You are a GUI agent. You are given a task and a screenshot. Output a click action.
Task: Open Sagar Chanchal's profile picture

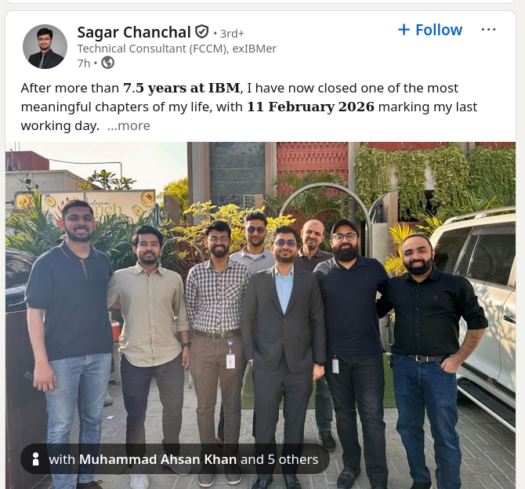click(x=45, y=46)
